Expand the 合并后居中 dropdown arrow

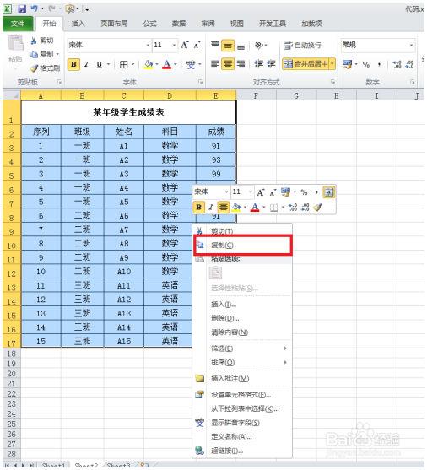coord(332,64)
